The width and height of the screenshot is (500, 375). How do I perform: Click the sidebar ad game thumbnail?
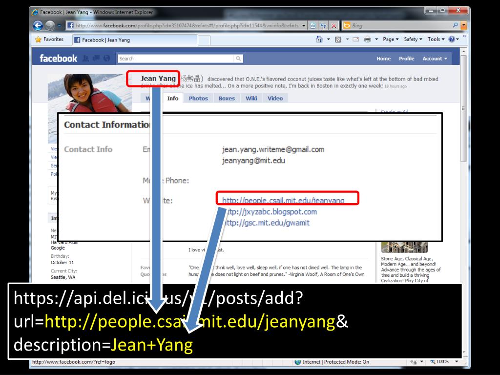pyautogui.click(x=404, y=247)
